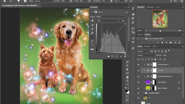
Task: Toggle the Glow Photoshop Action checkmark
Action: click(138, 38)
